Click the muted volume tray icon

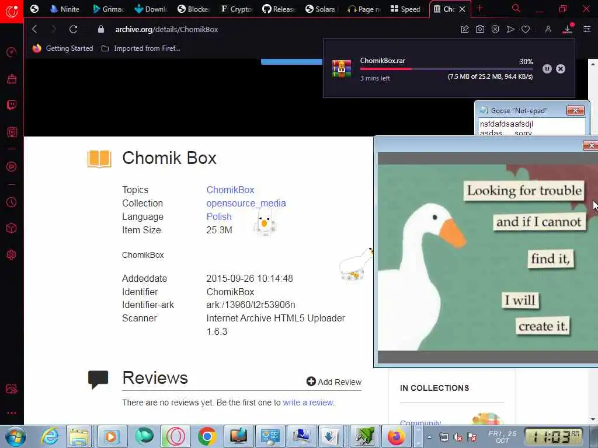point(458,437)
